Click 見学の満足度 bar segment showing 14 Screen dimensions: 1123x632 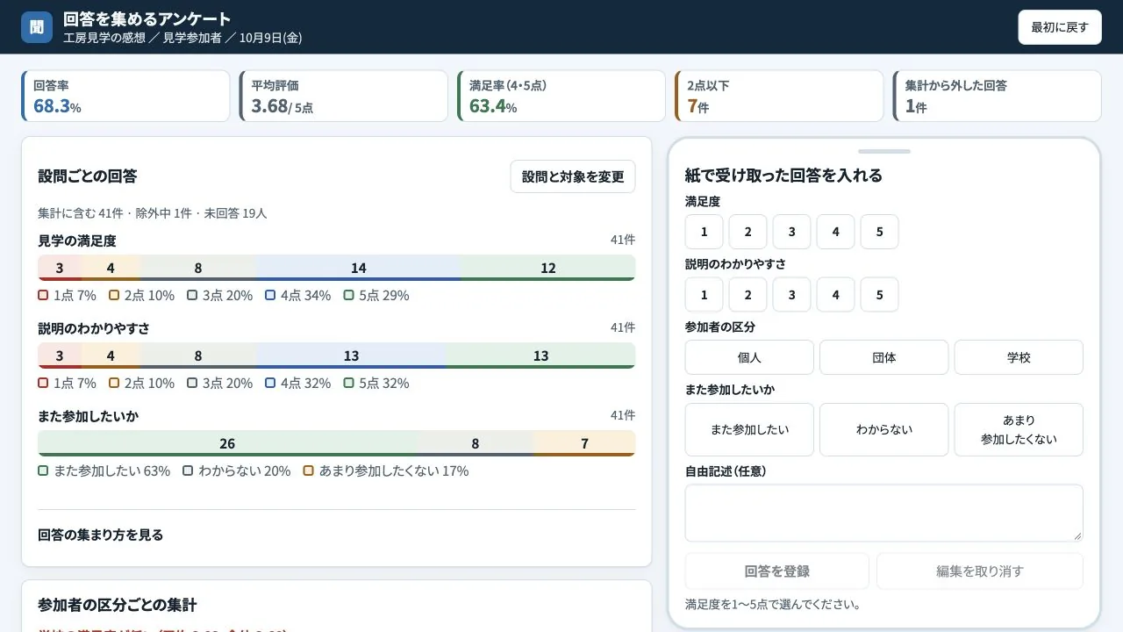[x=358, y=268]
